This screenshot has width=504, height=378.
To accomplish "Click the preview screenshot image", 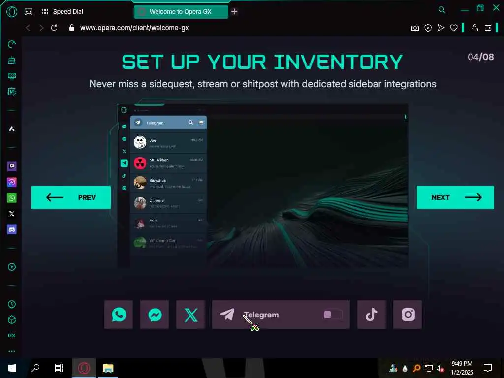I will 263,186.
